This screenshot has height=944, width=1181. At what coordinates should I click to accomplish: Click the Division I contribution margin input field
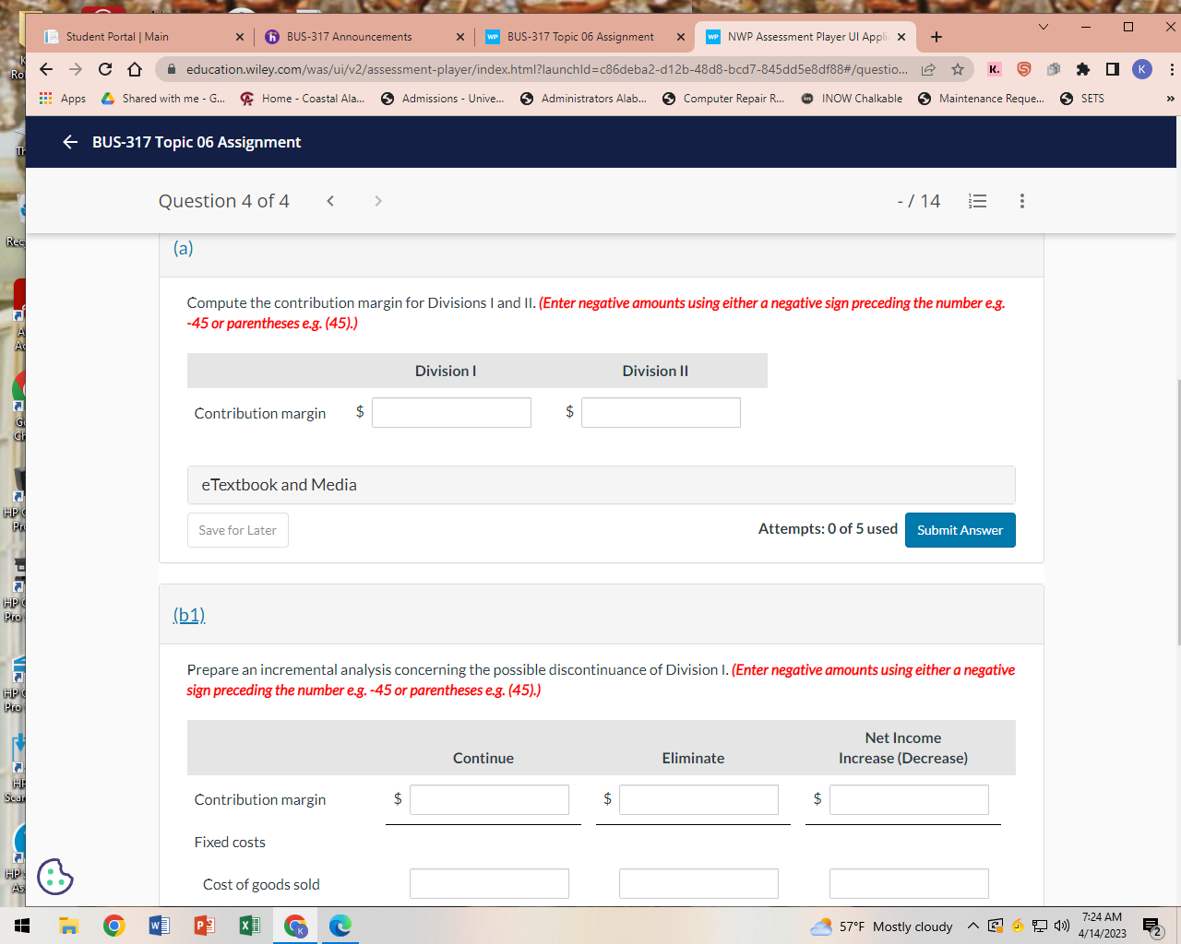click(x=451, y=412)
